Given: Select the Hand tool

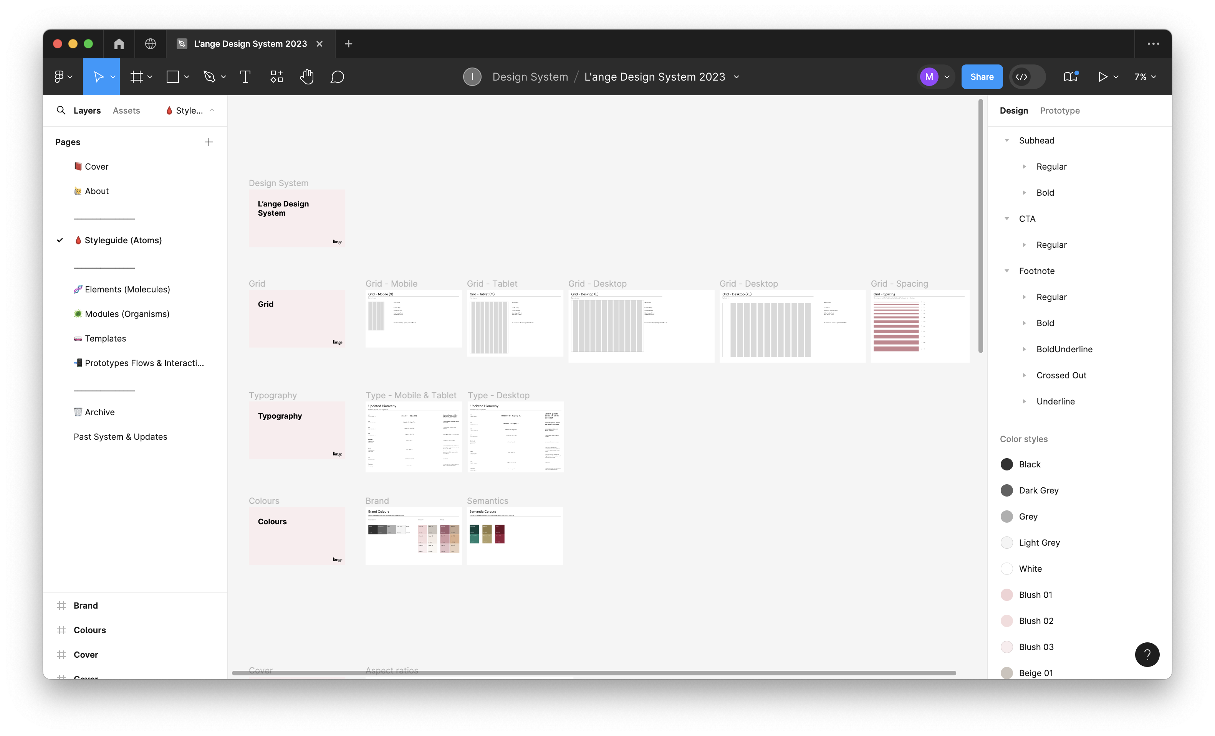Looking at the screenshot, I should [x=307, y=77].
